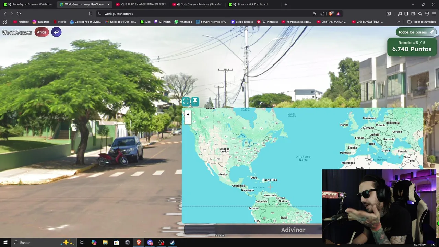Open Brave browser taskbar icon
The height and width of the screenshot is (247, 439).
tap(139, 243)
